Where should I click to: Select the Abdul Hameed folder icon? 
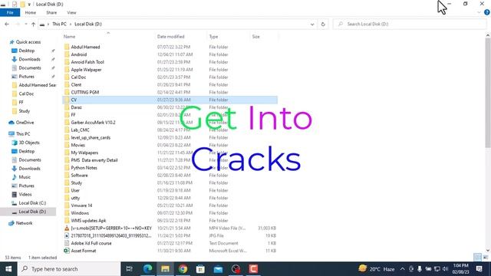[x=67, y=47]
